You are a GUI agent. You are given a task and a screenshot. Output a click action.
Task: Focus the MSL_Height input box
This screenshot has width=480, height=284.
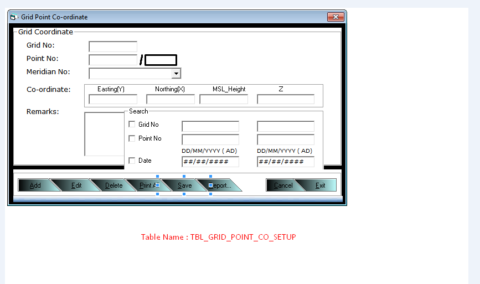(x=224, y=100)
